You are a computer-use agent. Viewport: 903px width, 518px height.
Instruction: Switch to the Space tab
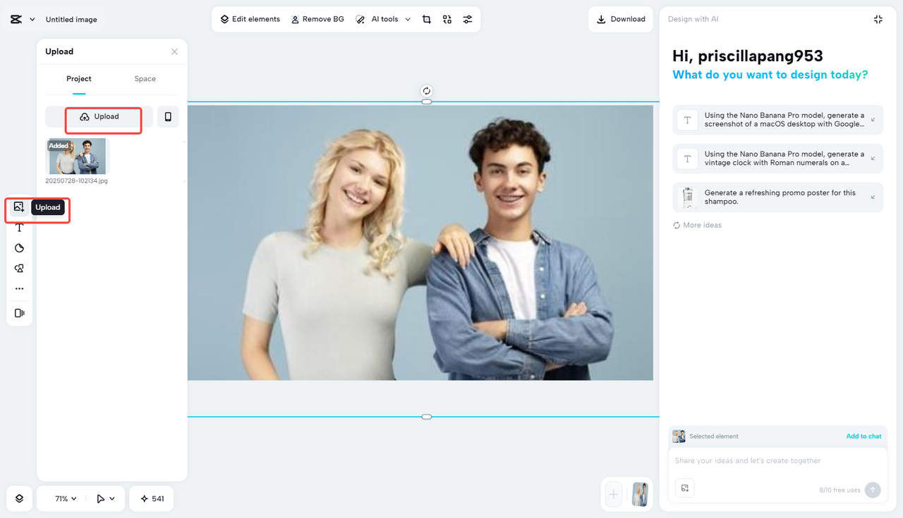coord(145,79)
